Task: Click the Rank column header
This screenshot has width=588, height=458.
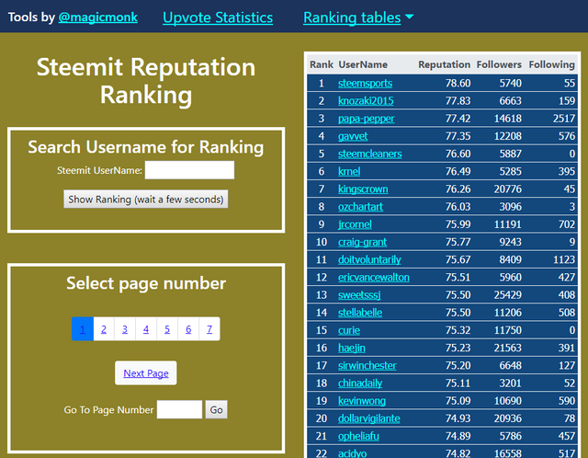Action: (322, 64)
